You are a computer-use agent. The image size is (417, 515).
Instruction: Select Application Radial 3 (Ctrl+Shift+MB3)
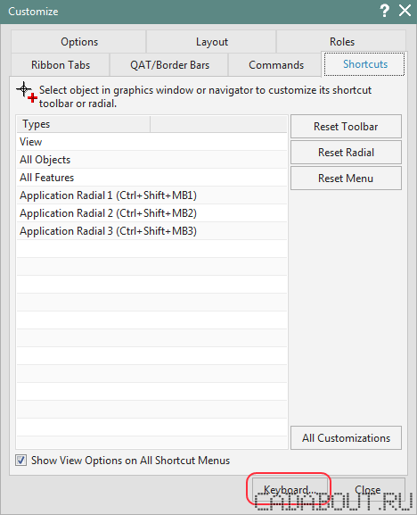pyautogui.click(x=151, y=231)
